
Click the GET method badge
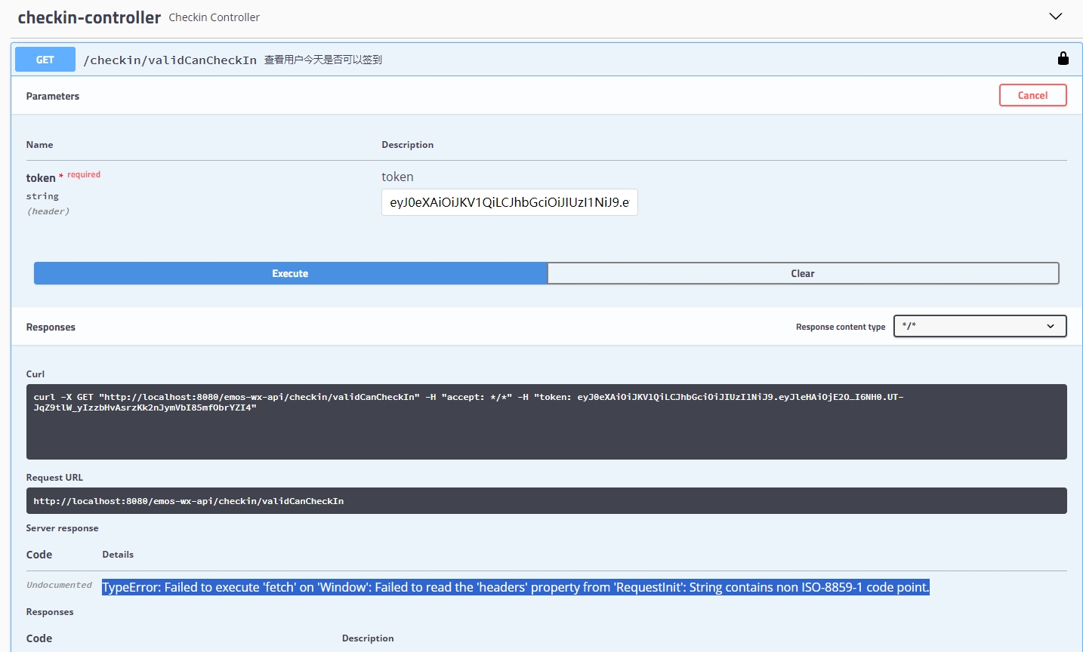pyautogui.click(x=45, y=60)
